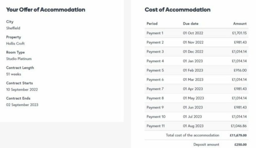Click the £1,701.15 amount for Payment 1
Viewport: 256px width, 148px height.
239,33
